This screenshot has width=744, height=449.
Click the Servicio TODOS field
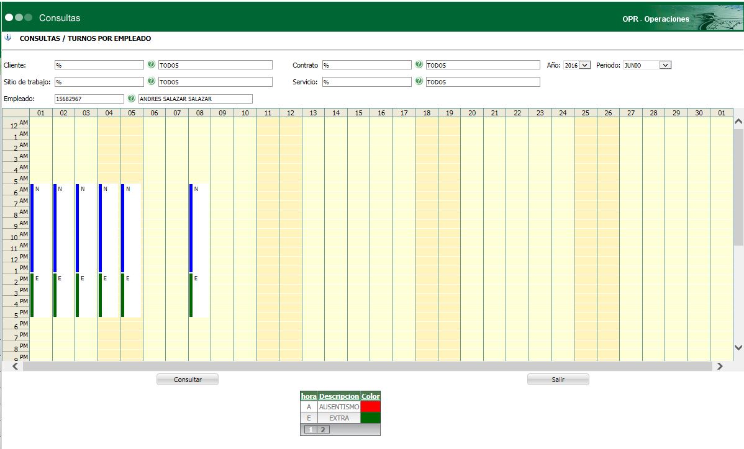point(483,82)
